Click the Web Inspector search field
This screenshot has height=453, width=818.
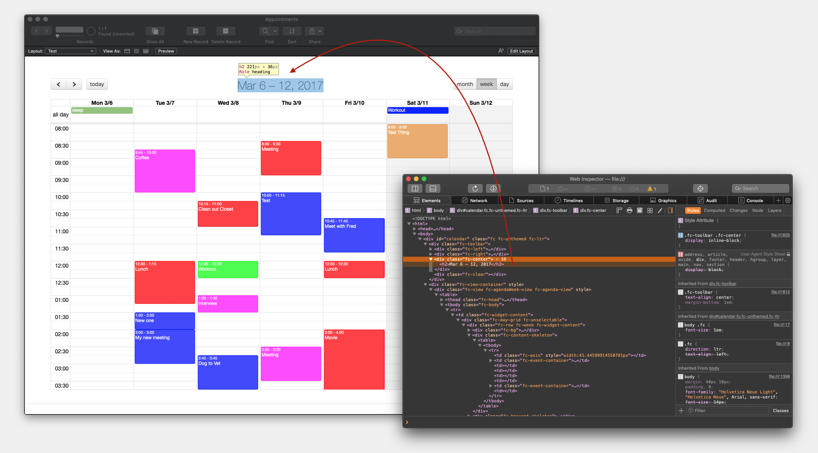click(x=760, y=189)
